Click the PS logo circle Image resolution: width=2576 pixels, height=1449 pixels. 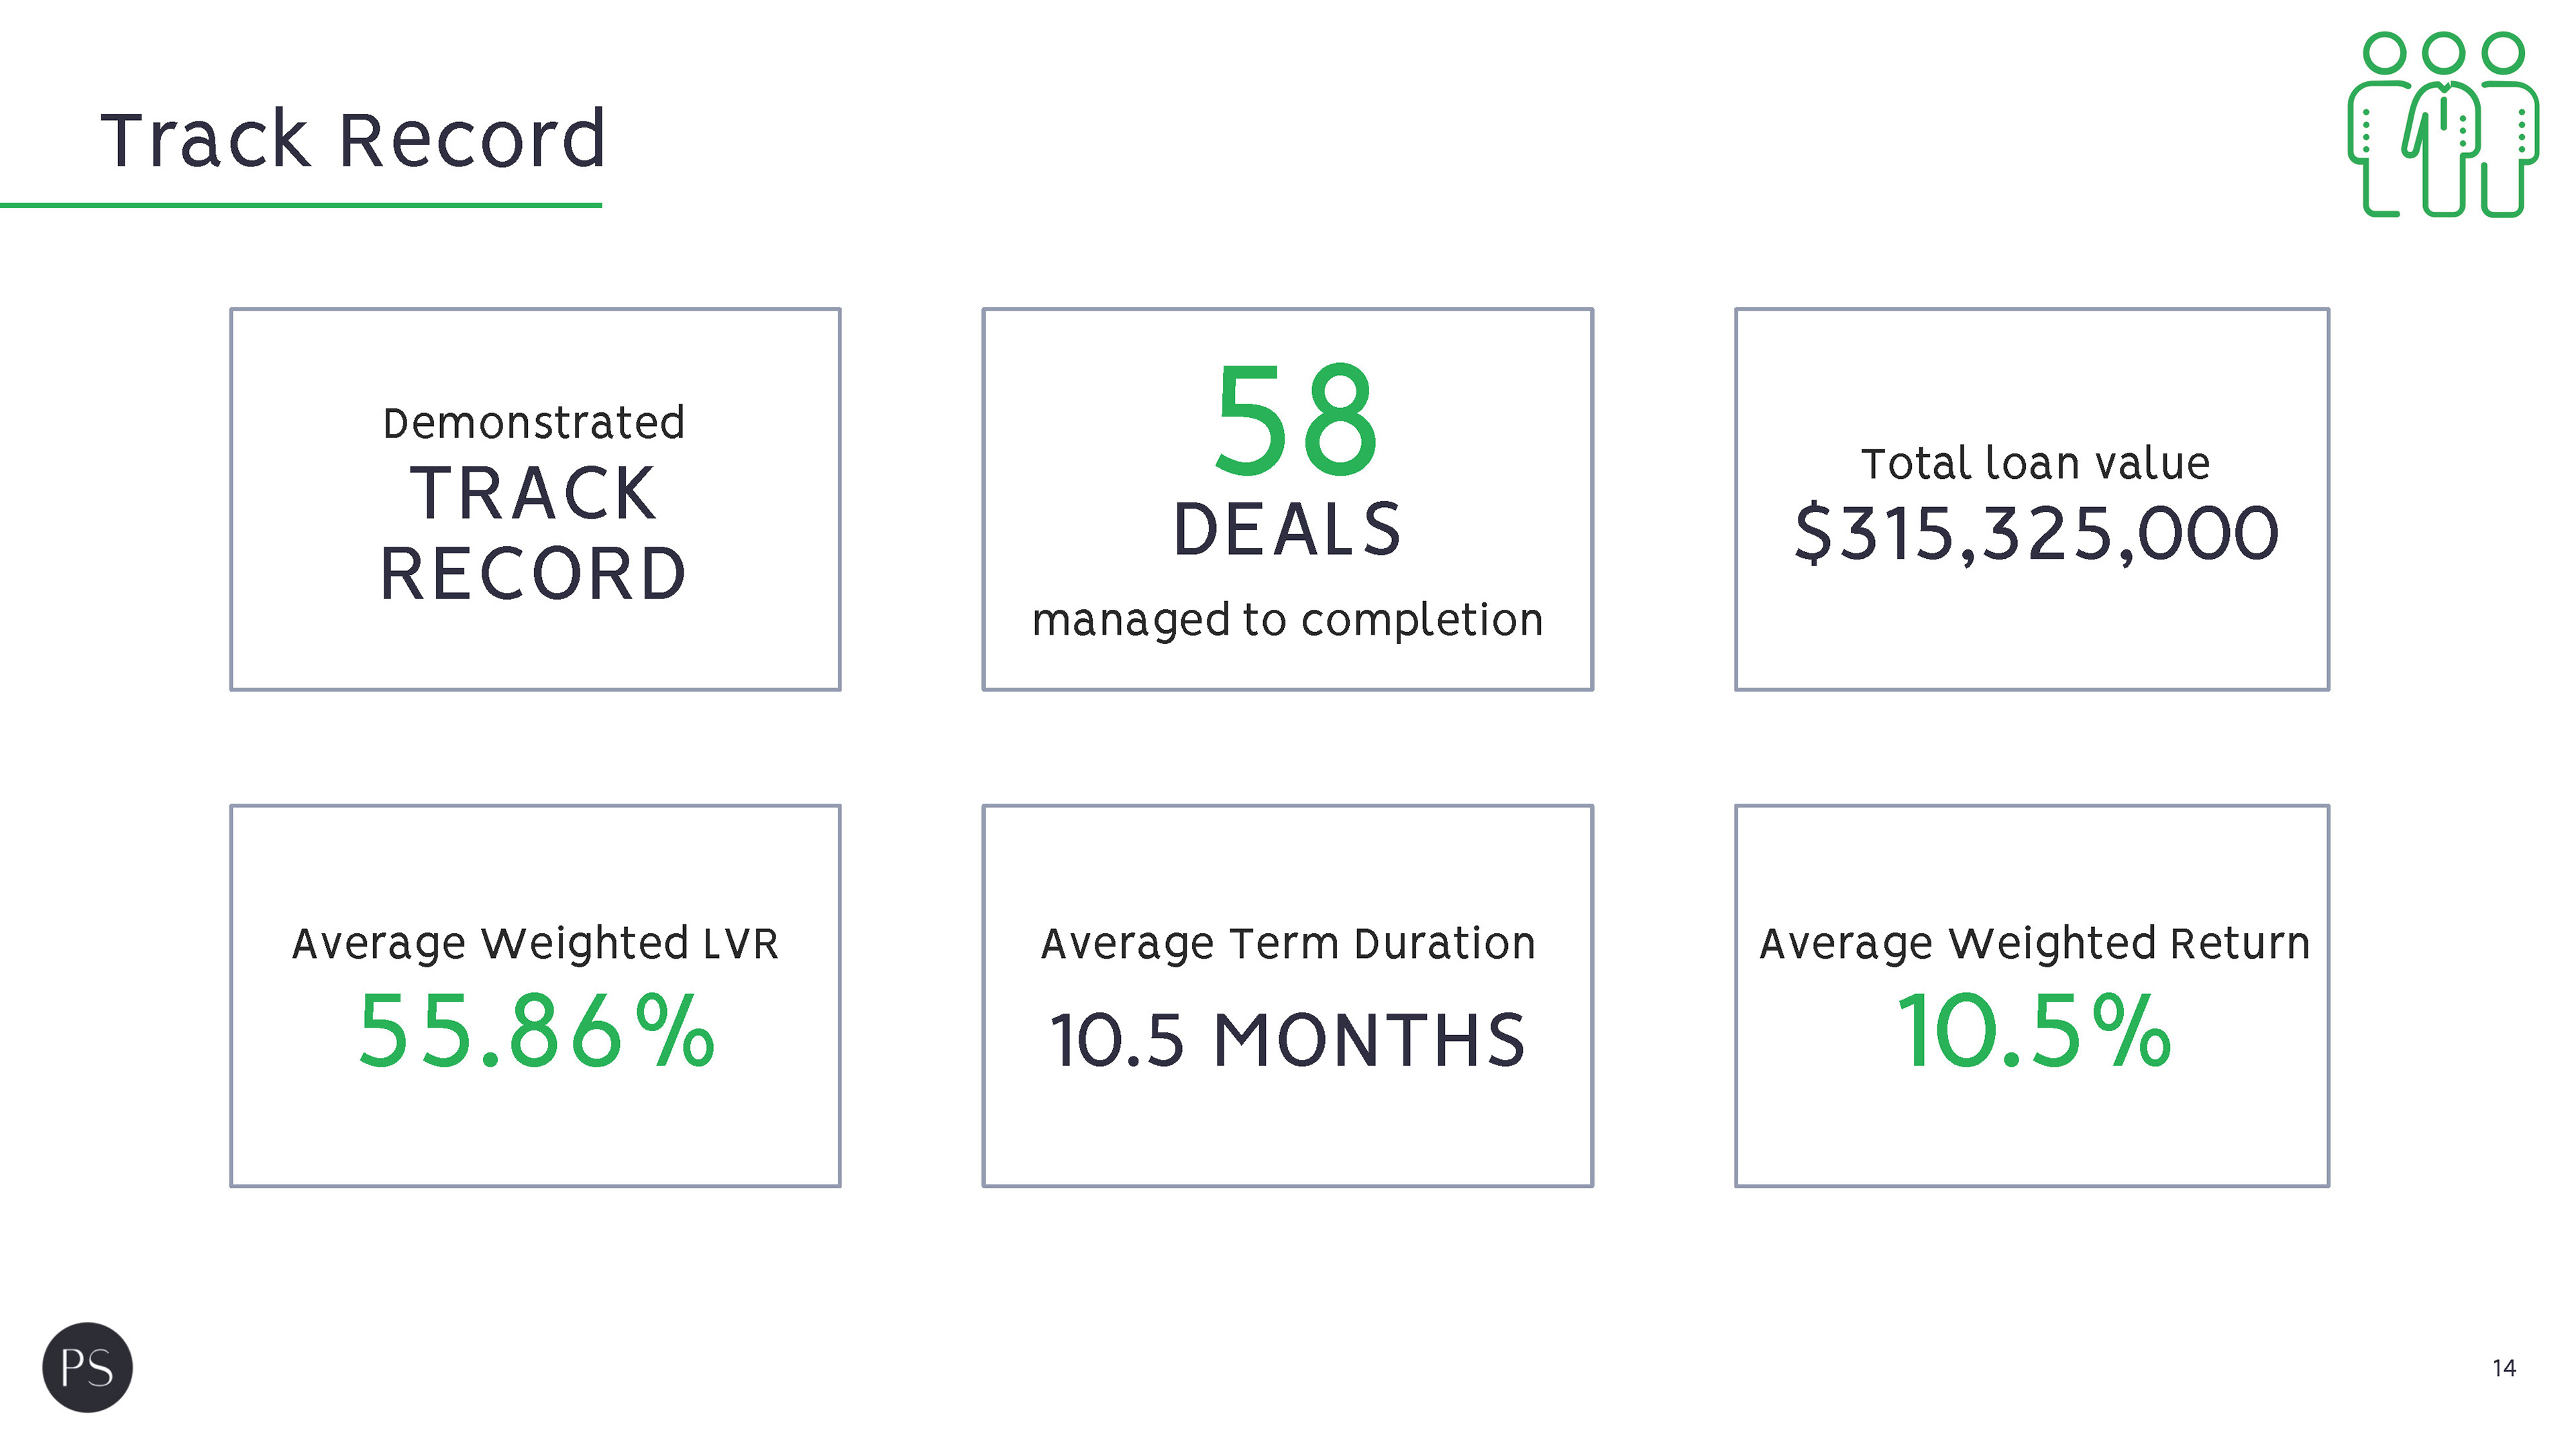pos(87,1367)
